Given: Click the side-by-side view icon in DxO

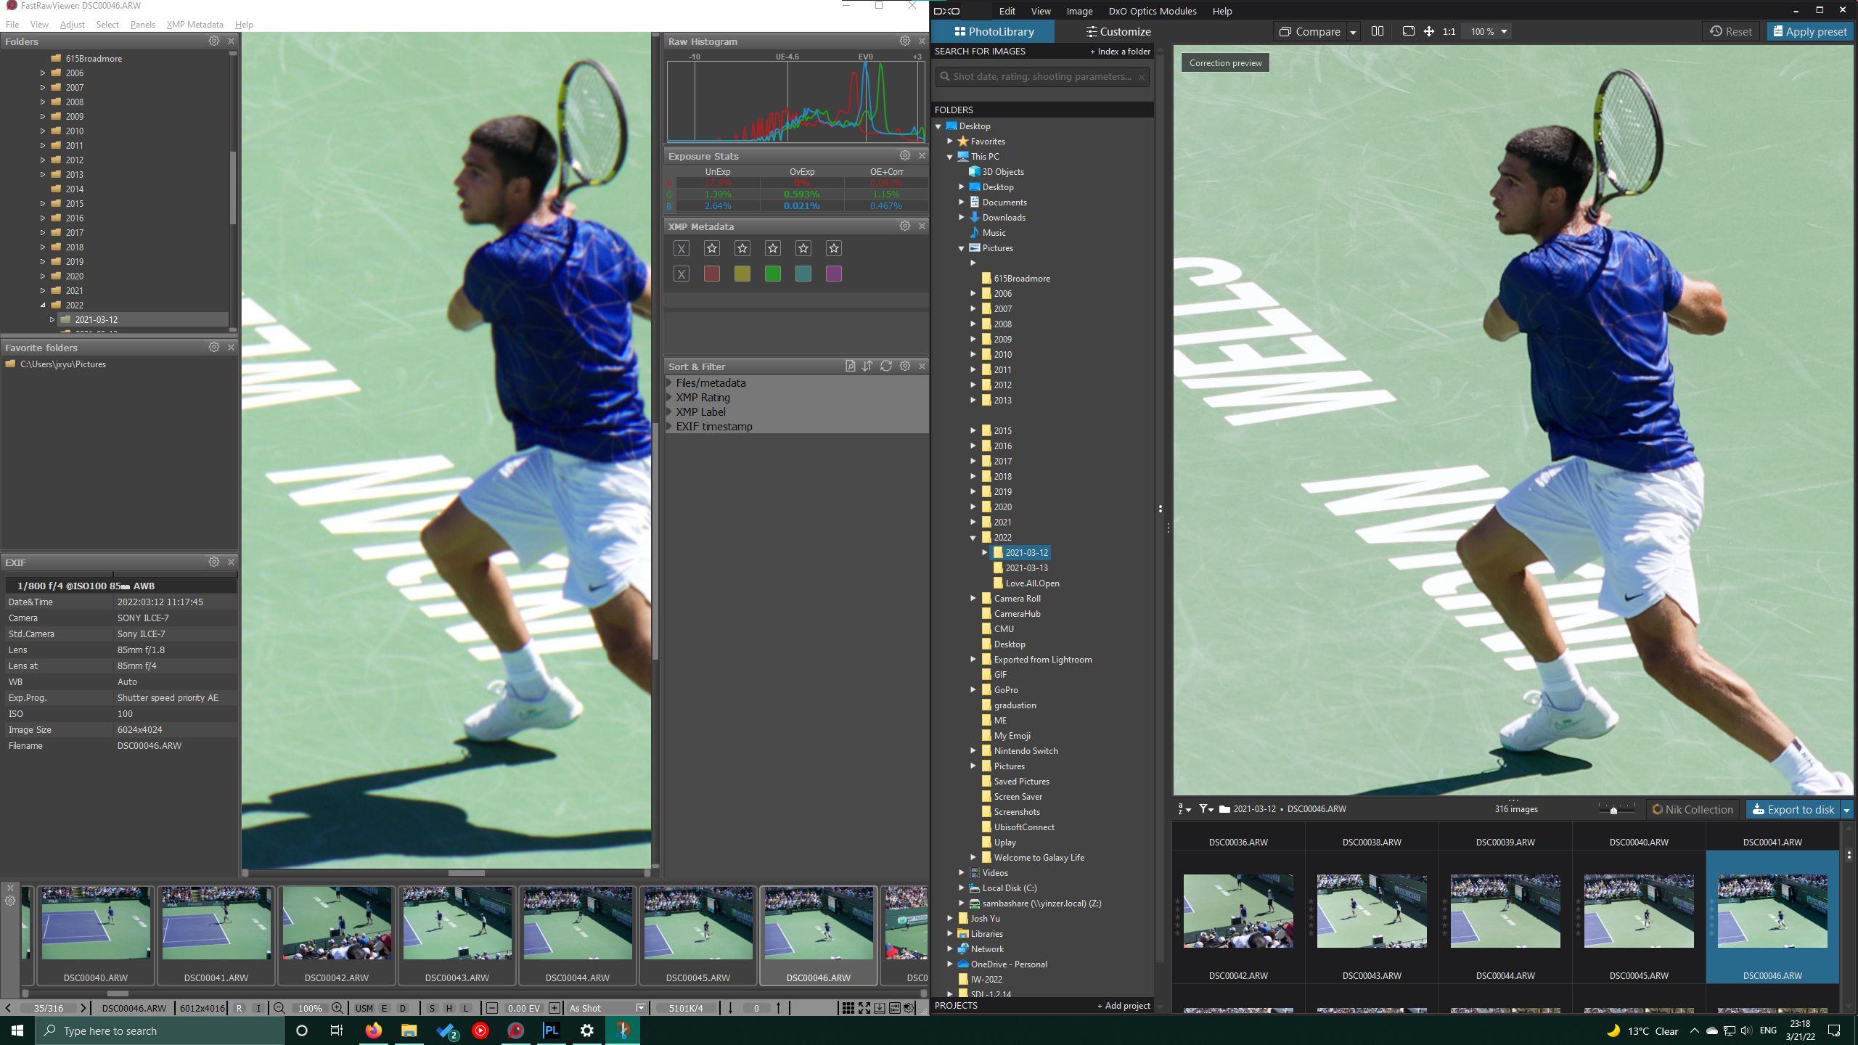Looking at the screenshot, I should [1377, 31].
